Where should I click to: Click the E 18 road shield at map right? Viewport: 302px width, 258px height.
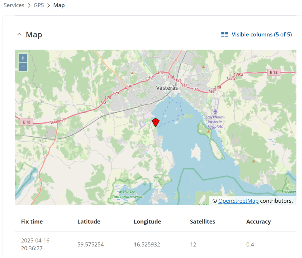tap(274, 72)
